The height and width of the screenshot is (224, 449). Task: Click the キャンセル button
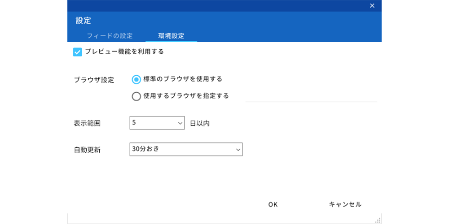(x=345, y=205)
